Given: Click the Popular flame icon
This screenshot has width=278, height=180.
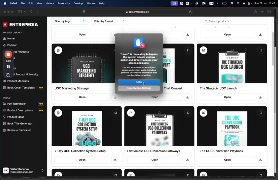Looking at the screenshot, I should [5, 45].
